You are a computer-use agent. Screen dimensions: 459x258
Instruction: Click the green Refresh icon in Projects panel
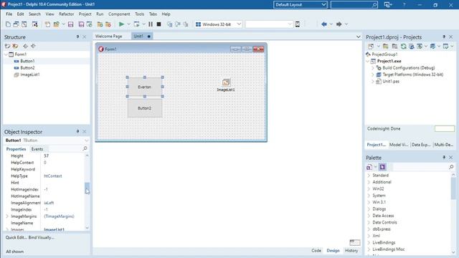[x=404, y=46]
